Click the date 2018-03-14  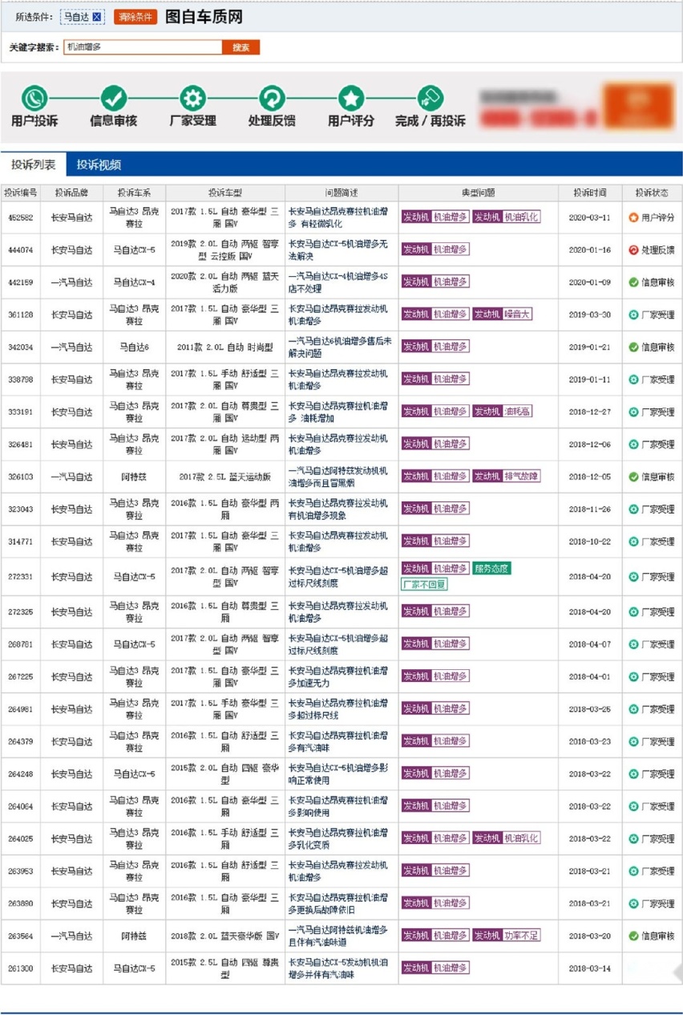[x=590, y=968]
